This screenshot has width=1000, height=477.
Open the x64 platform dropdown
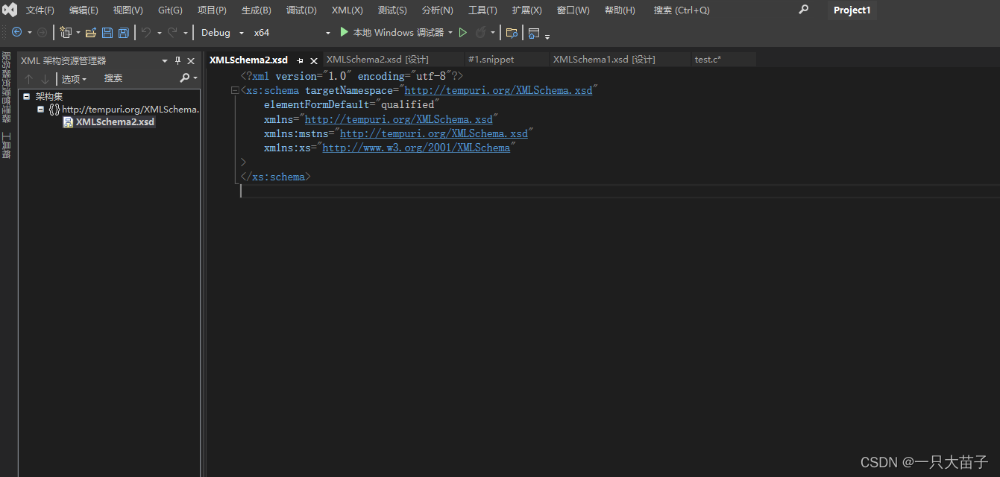pos(327,33)
